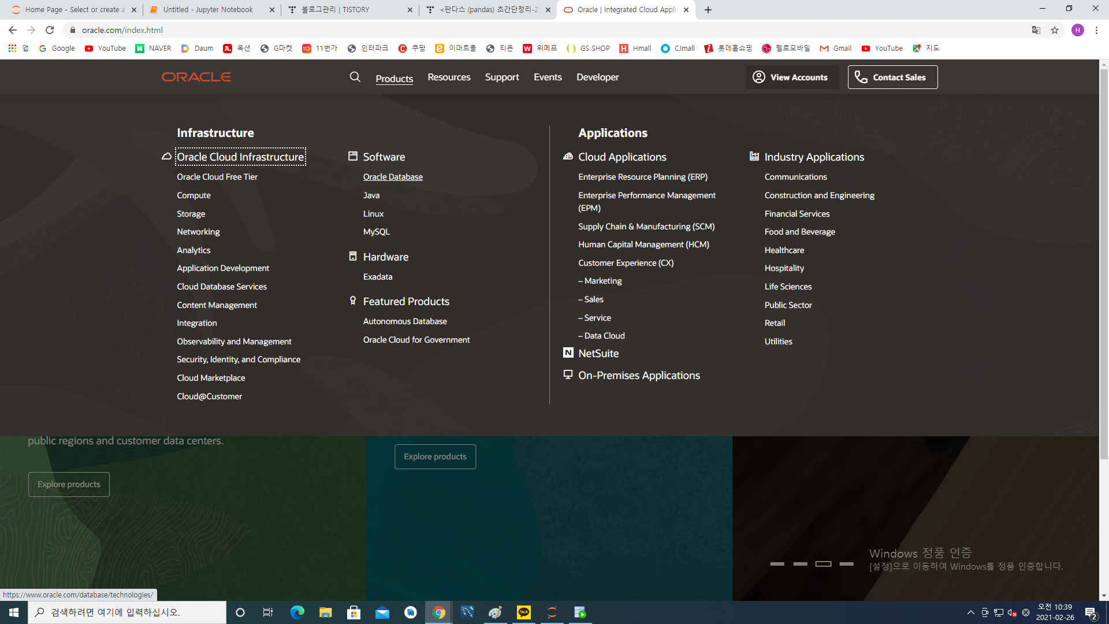Screen dimensions: 1109x624
Task: Select the last carousel slide indicator
Action: coord(846,564)
